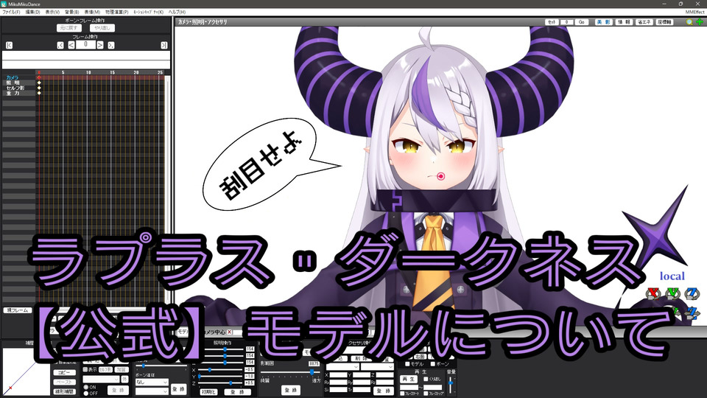Open the dropdown left of 外 button

point(101,379)
